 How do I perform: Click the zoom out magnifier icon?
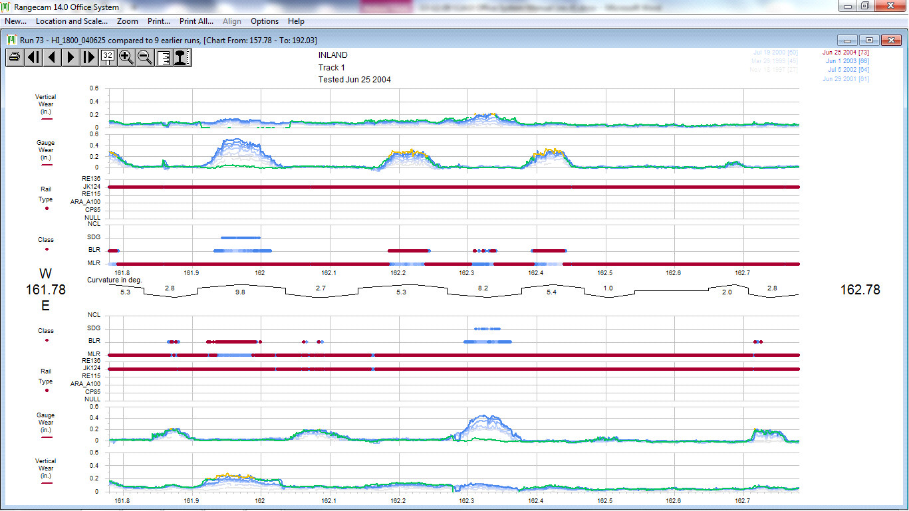click(x=145, y=57)
